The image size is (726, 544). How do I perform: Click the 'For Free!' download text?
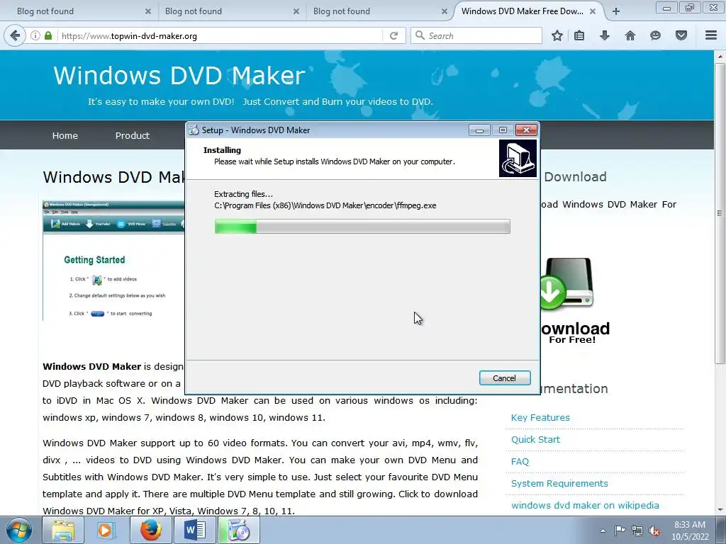(572, 339)
